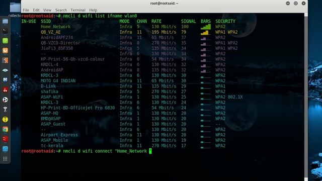Viewport: 322px width, 181px height.
Task: Click HP-Print-BD-Officejet Pro 6830 text
Action: (77, 108)
